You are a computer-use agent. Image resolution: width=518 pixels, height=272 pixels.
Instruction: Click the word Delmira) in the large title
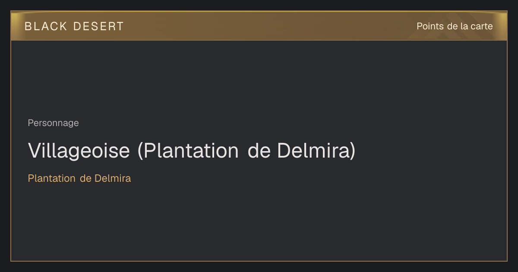(x=316, y=151)
